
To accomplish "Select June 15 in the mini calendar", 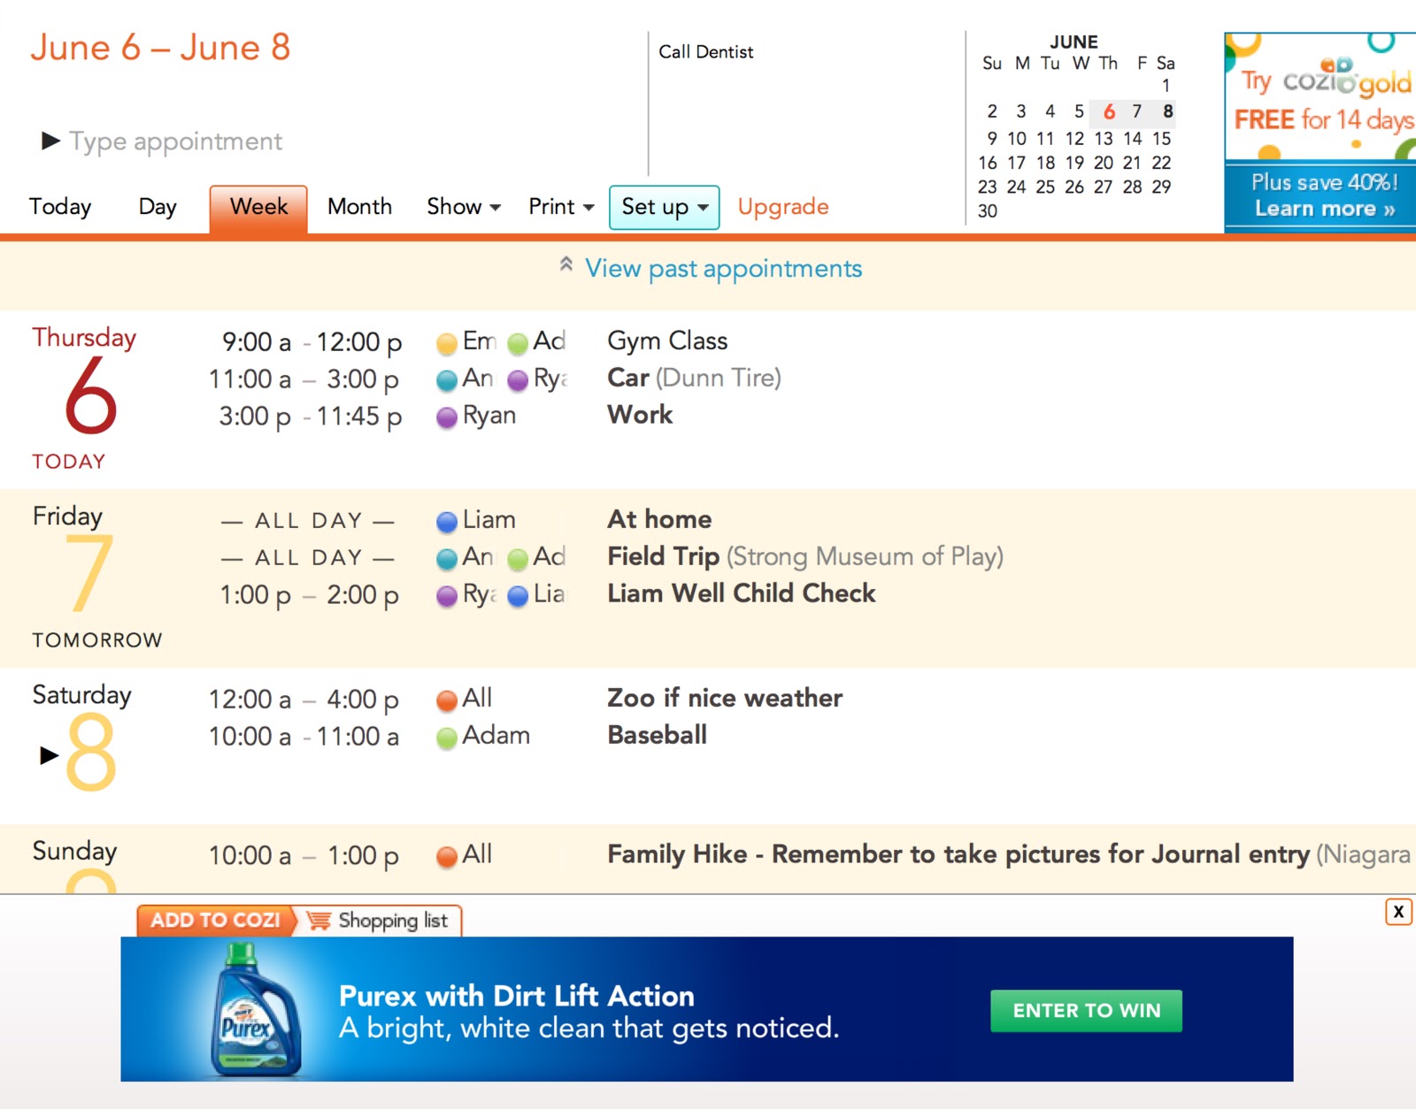I will pyautogui.click(x=1162, y=139).
